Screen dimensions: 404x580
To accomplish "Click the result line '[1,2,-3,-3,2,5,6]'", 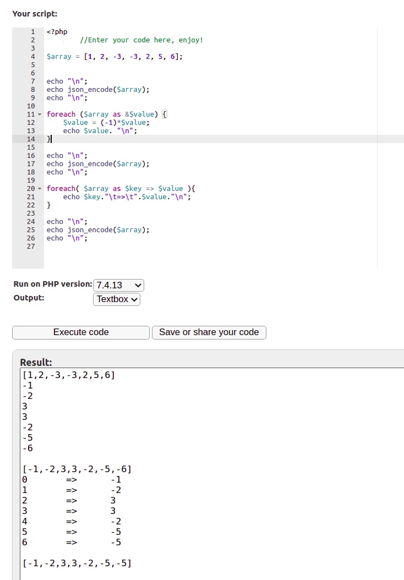I will coord(69,375).
